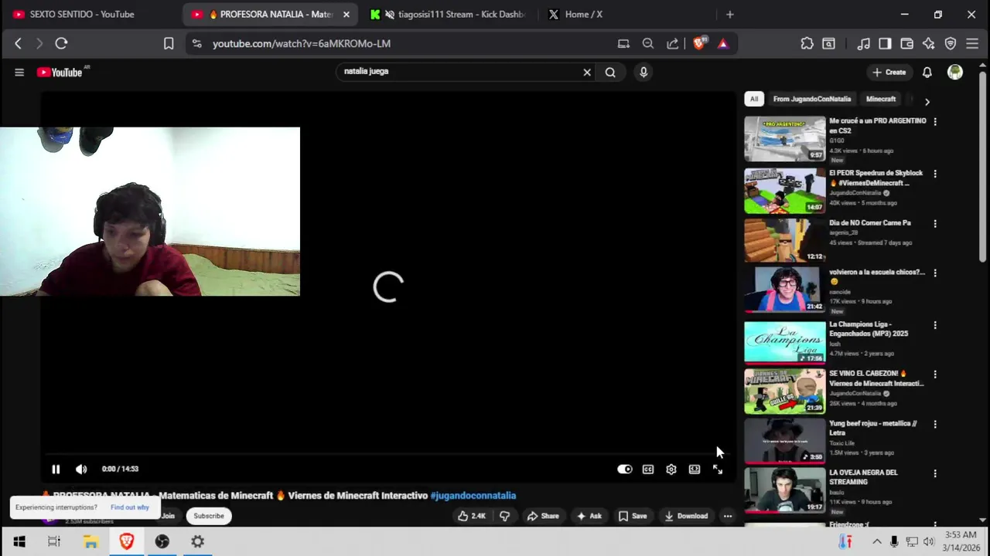990x556 pixels.
Task: Open options for PEOR Speedrun Skyblock video
Action: coord(935,174)
